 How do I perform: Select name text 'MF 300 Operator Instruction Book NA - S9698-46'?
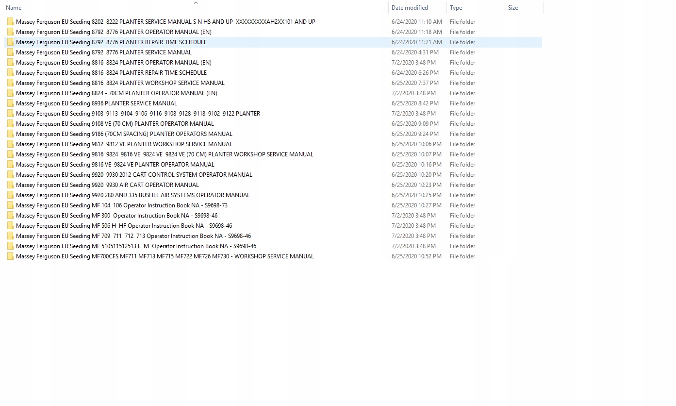(x=154, y=216)
